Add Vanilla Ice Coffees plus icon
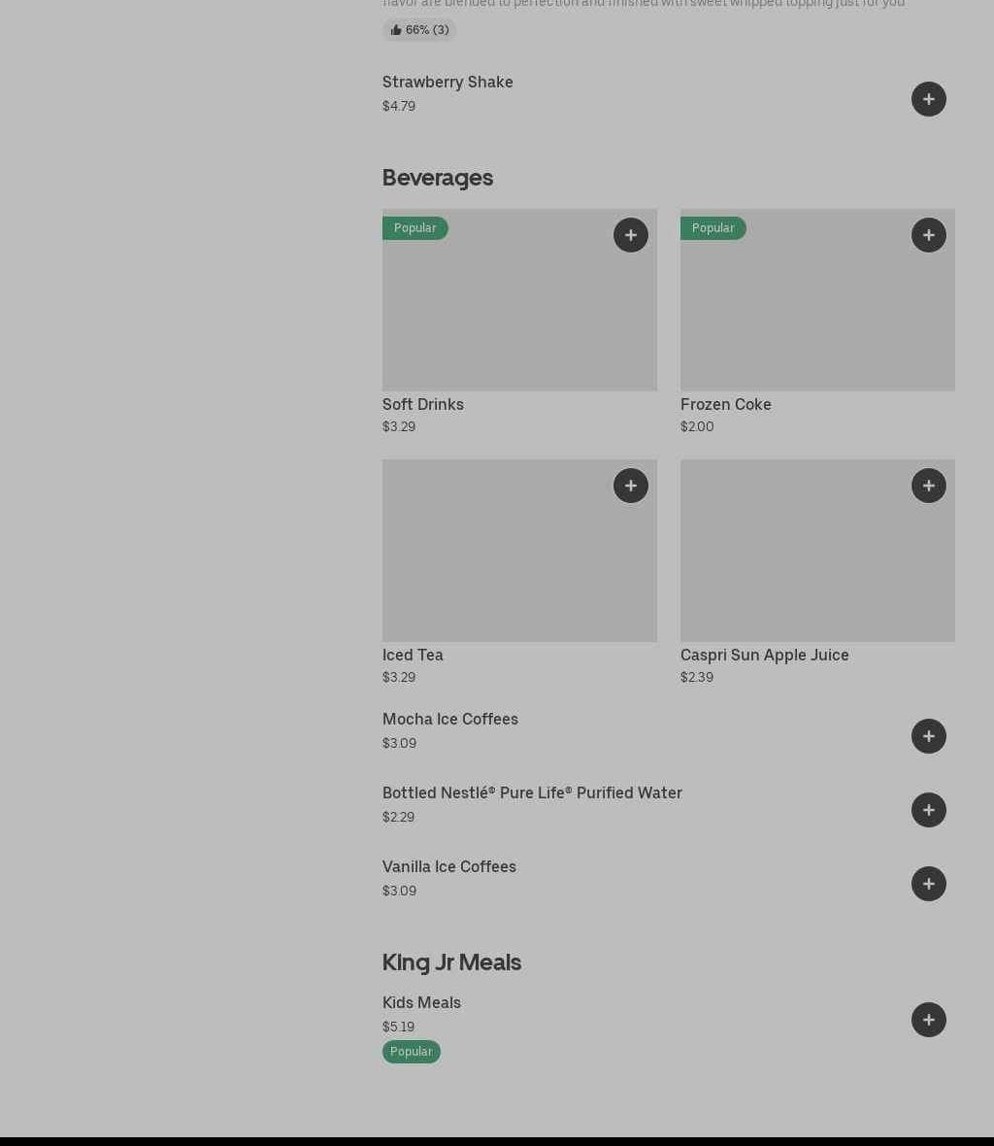Screen dimensions: 994x1146 pos(928,884)
